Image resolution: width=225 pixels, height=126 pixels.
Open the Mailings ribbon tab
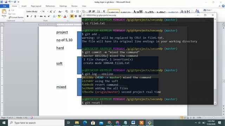63,6
